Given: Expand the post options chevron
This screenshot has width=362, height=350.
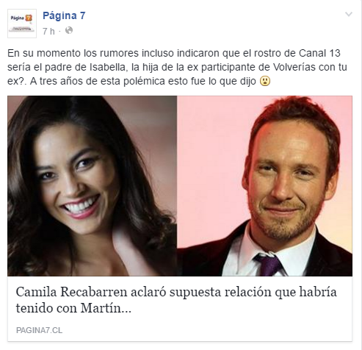Looking at the screenshot, I should [349, 14].
